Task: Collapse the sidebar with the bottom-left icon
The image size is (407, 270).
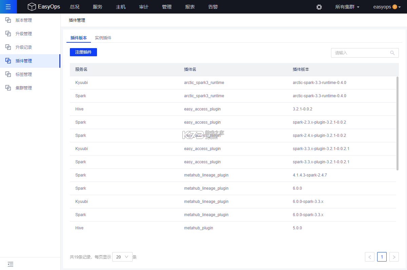Action: tap(11, 264)
